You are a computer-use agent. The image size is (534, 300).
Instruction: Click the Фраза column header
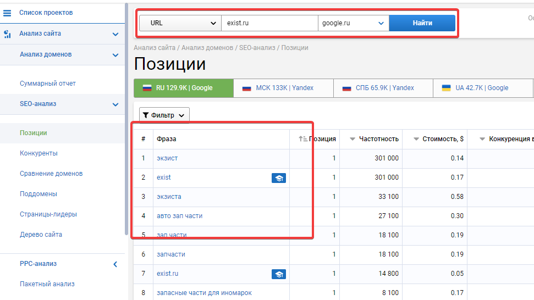[167, 139]
